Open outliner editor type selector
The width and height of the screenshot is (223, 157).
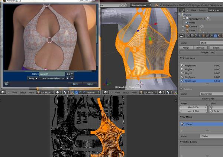pyautogui.click(x=182, y=10)
